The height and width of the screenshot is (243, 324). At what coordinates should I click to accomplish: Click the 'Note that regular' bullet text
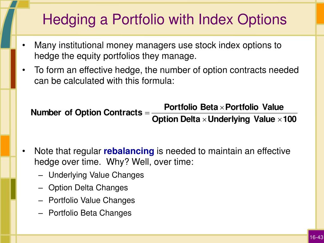[x=68, y=151]
